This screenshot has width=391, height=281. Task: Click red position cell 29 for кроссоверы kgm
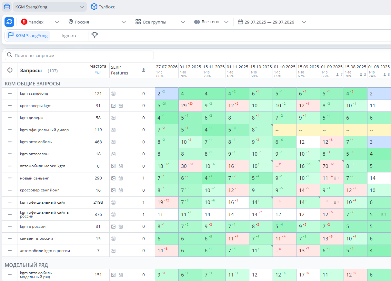click(x=190, y=106)
